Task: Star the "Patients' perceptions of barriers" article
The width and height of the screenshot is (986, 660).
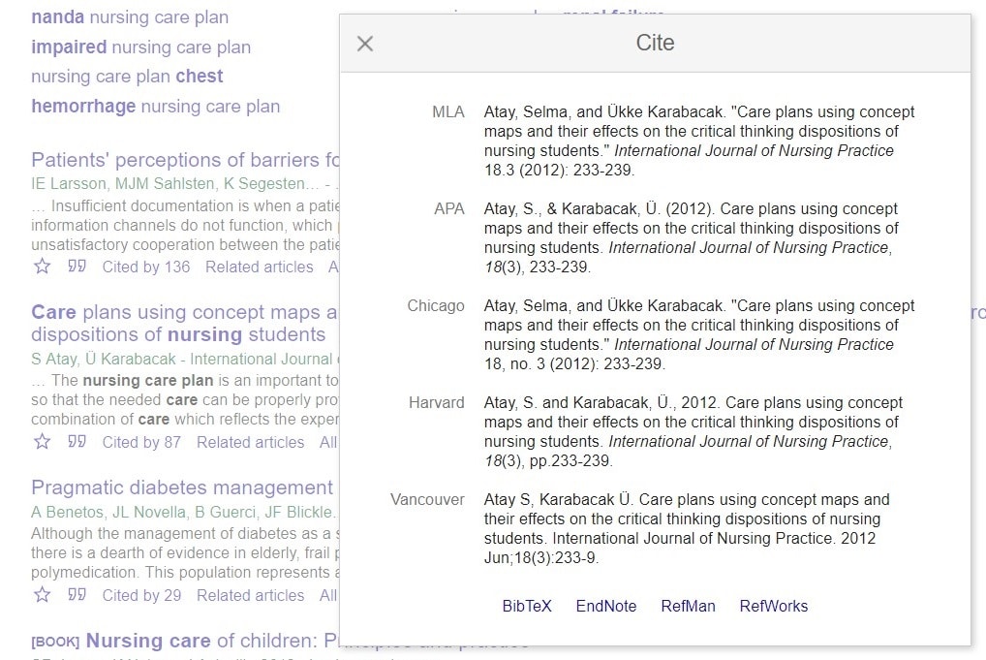Action: coord(42,267)
